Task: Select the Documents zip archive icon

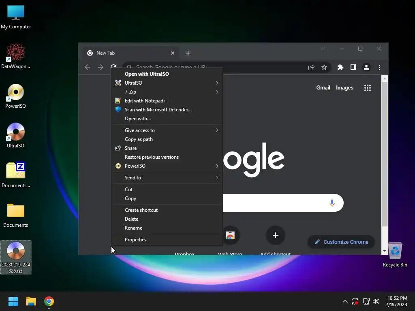Action: (x=16, y=175)
